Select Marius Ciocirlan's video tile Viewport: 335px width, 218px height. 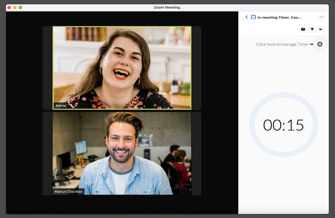coord(122,153)
